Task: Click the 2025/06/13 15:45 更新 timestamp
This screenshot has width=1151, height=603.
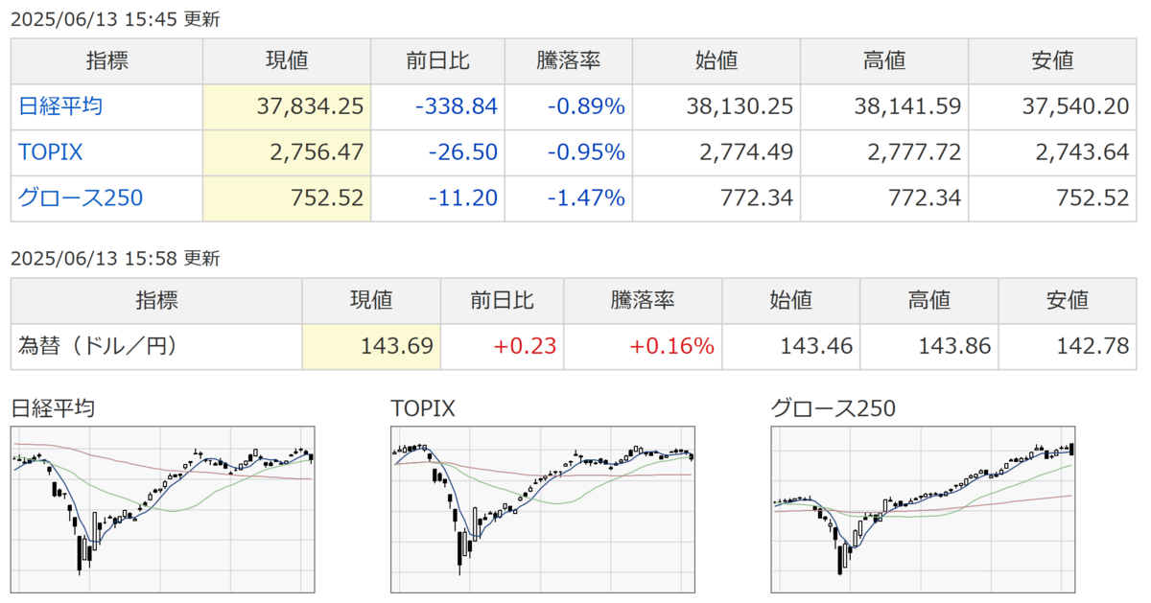Action: click(x=115, y=19)
